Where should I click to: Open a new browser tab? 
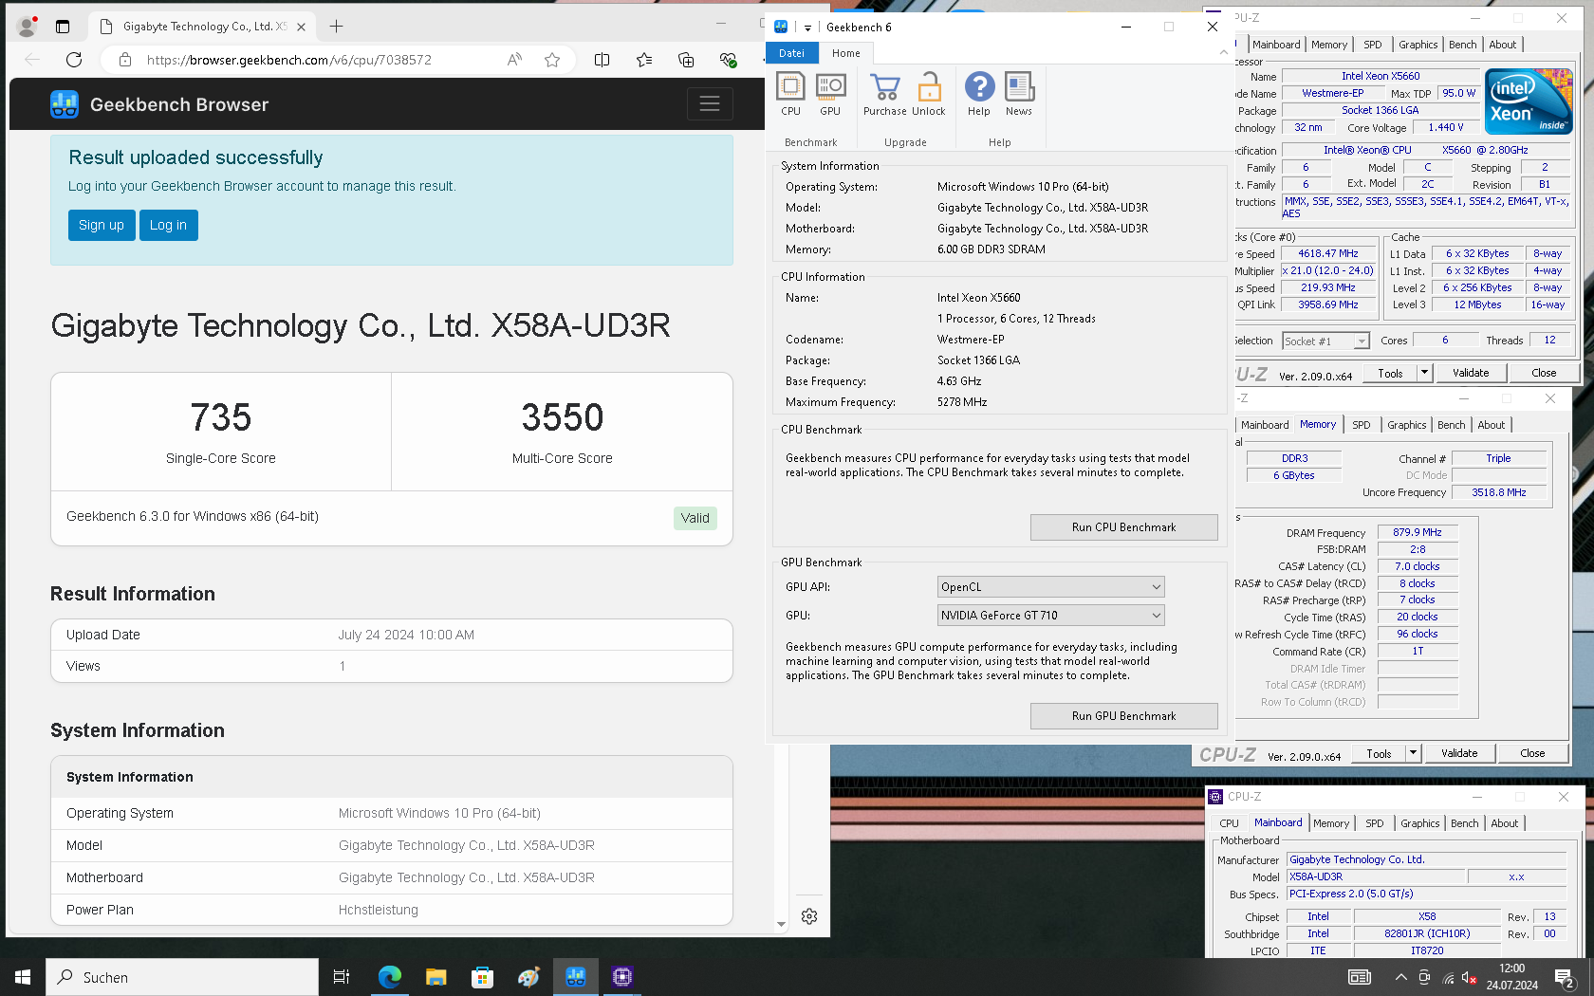336,27
